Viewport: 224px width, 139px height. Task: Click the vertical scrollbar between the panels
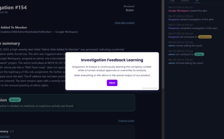(x=163, y=44)
